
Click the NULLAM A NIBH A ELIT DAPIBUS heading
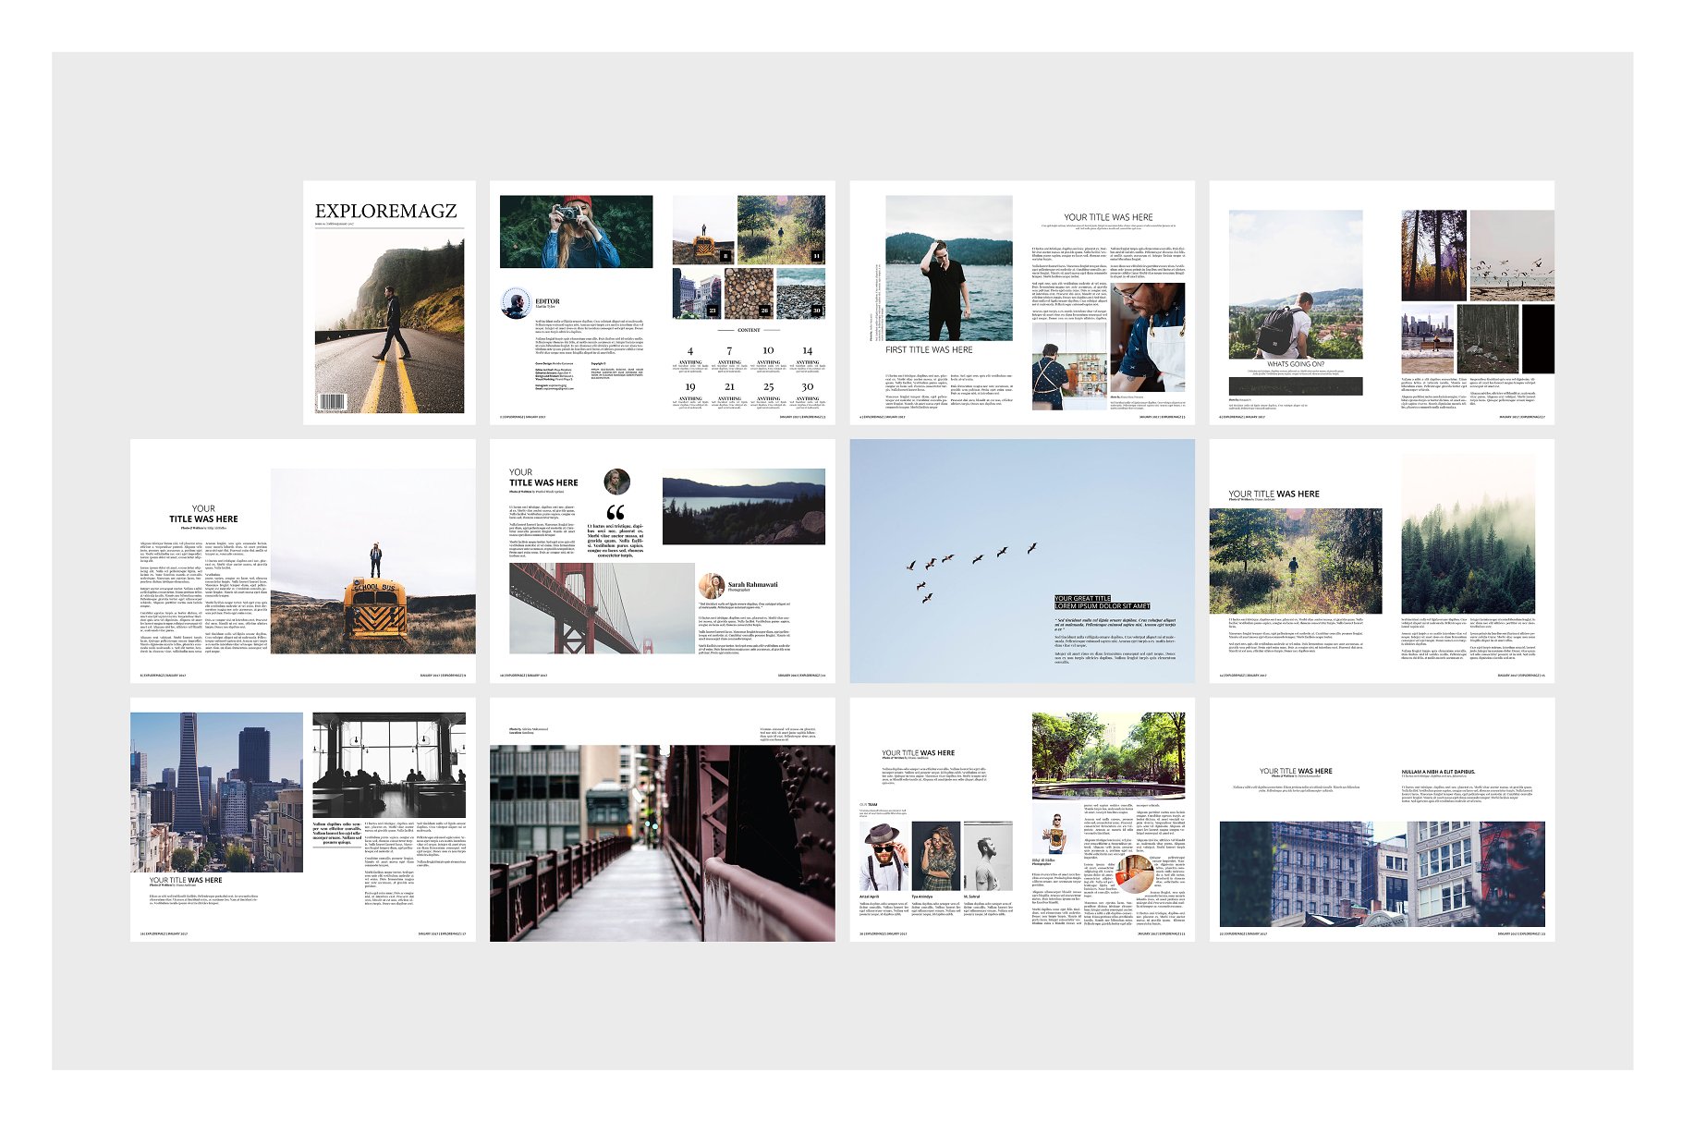pyautogui.click(x=1438, y=771)
